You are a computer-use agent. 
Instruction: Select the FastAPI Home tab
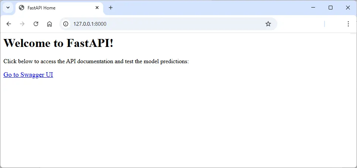point(59,8)
